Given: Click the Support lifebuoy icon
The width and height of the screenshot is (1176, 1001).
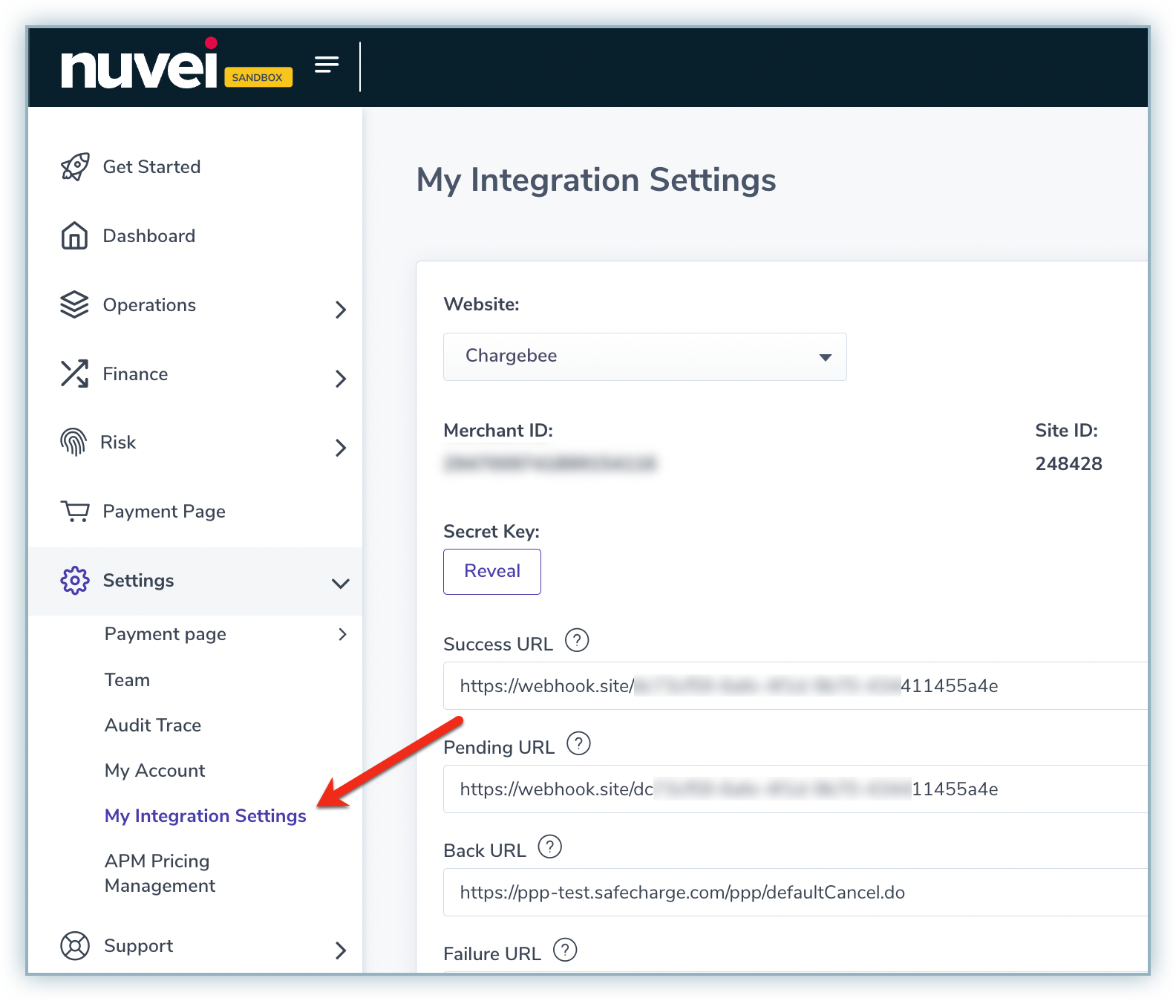Looking at the screenshot, I should (x=75, y=946).
